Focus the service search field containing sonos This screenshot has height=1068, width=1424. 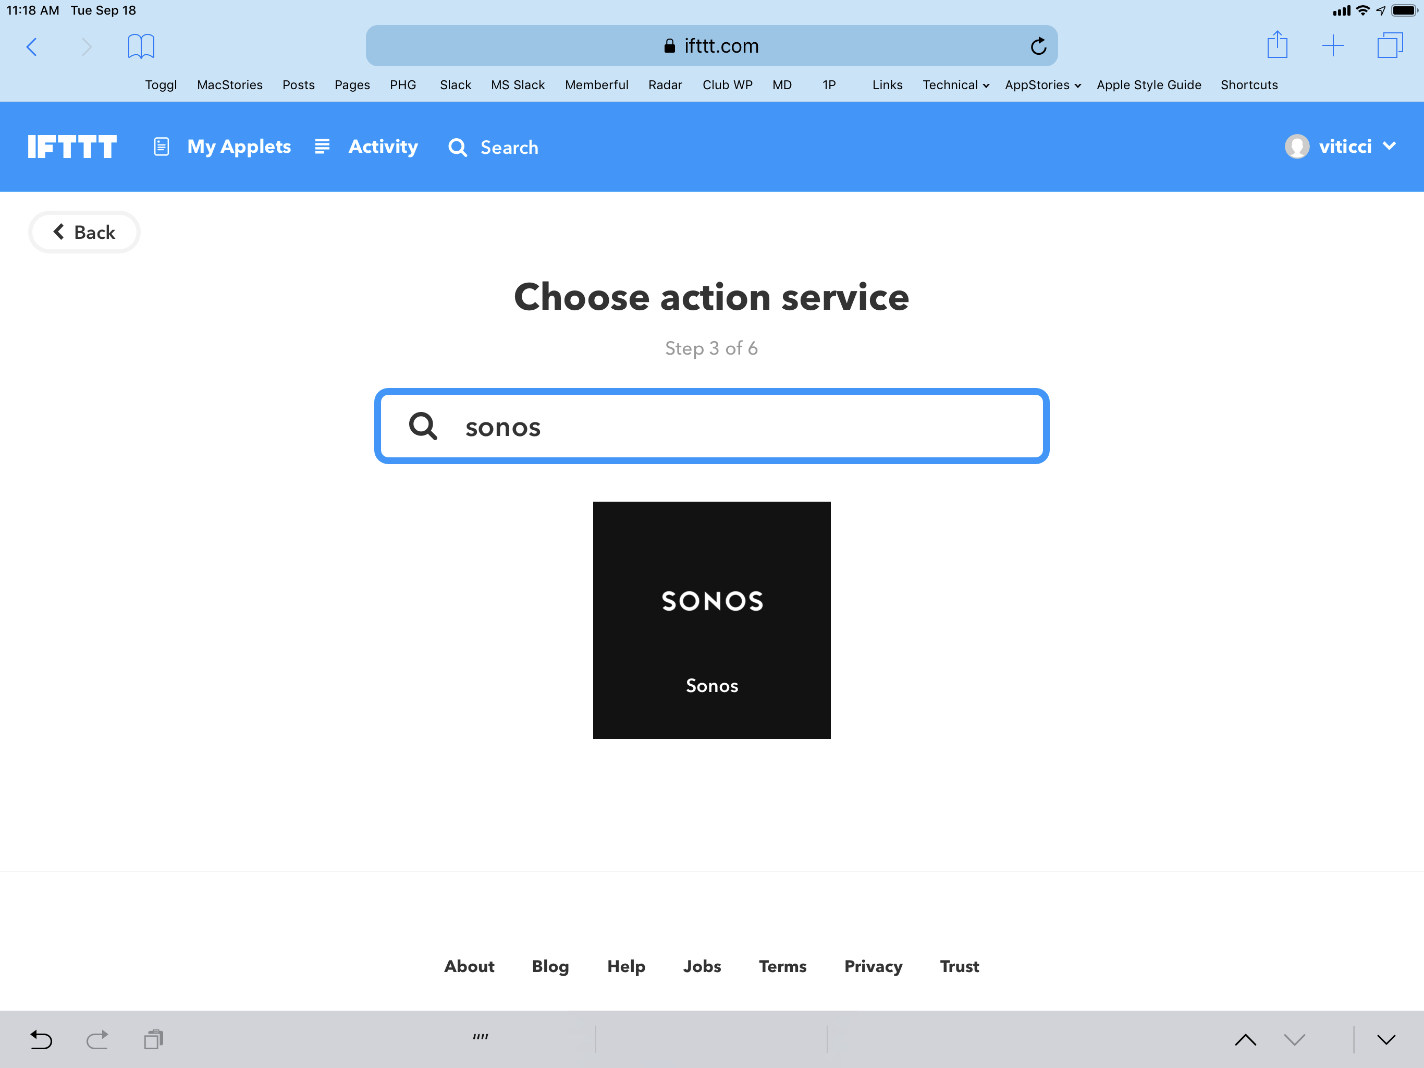(711, 426)
